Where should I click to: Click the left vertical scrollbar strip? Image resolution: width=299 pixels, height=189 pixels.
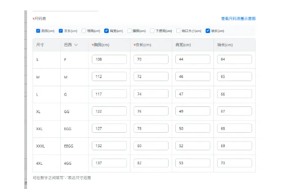26,99
